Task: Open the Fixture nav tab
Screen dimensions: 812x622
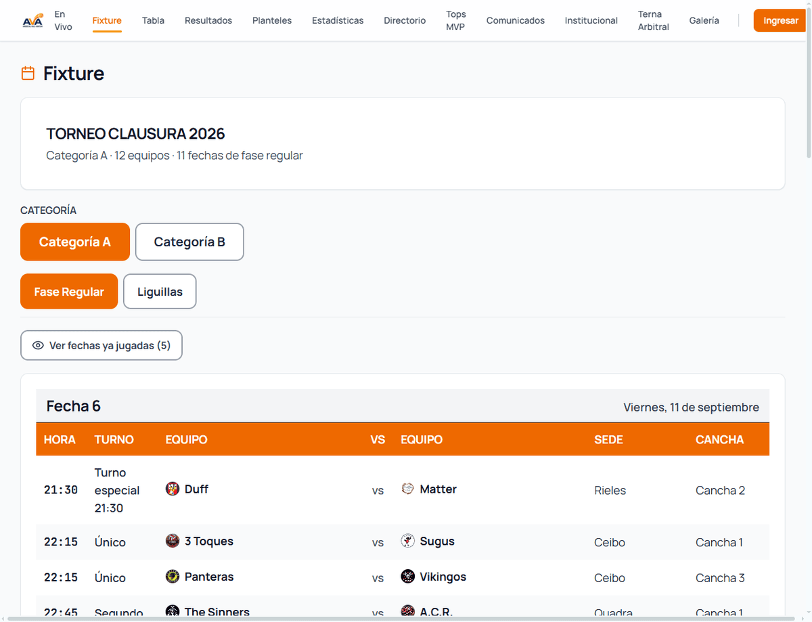Action: tap(107, 20)
